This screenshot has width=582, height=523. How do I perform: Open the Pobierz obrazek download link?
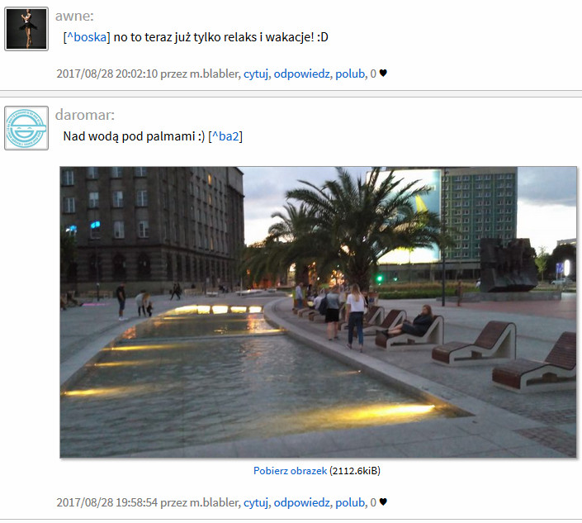(291, 471)
